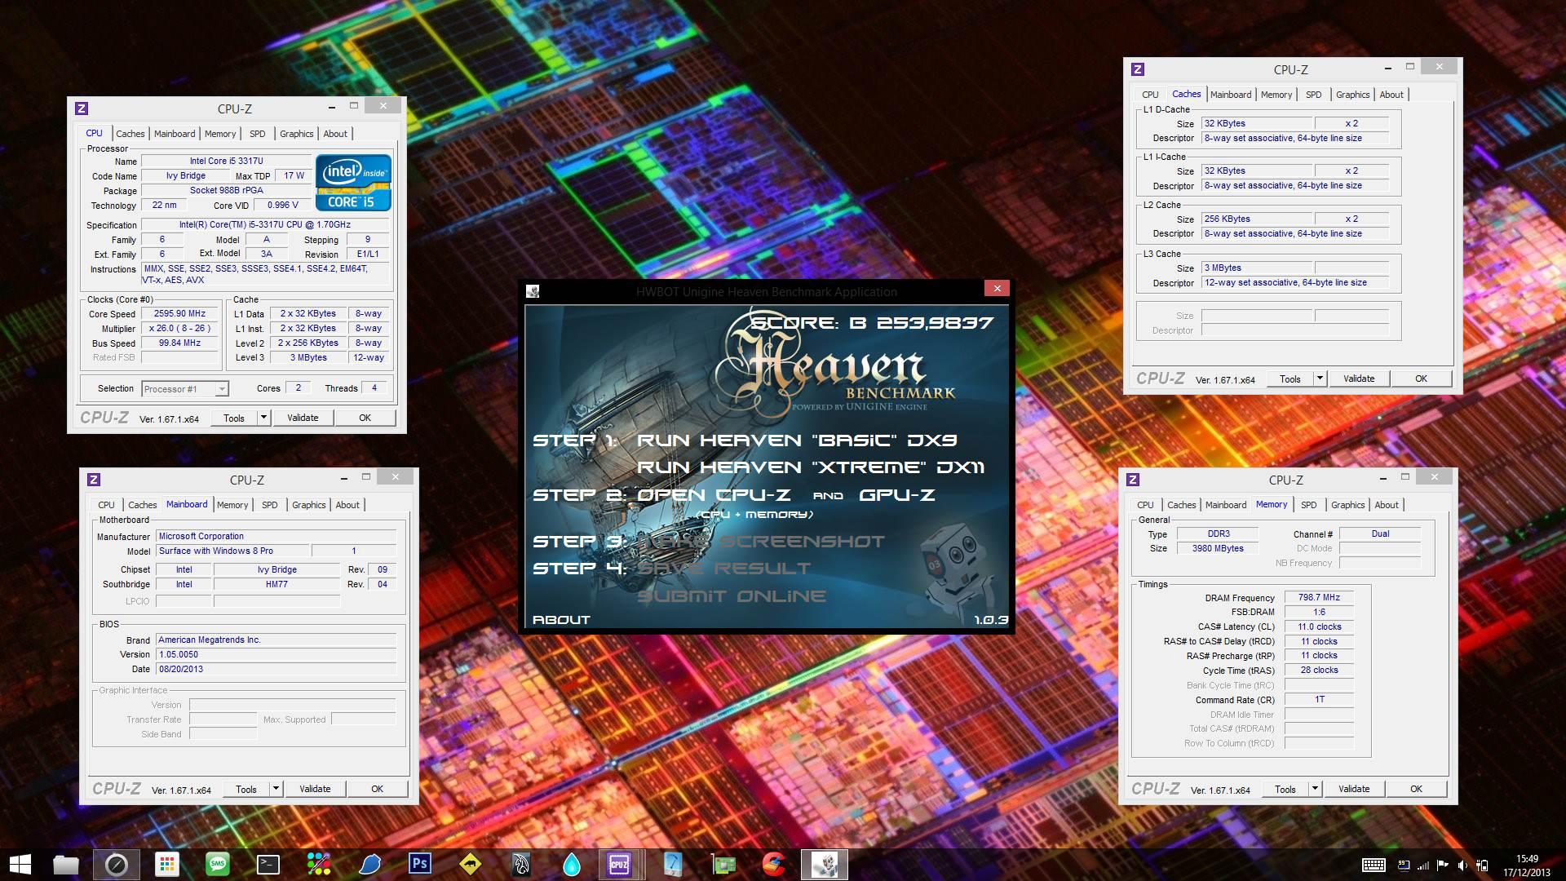Open Graphics tab in the Mainboard window
The height and width of the screenshot is (881, 1566).
(309, 505)
